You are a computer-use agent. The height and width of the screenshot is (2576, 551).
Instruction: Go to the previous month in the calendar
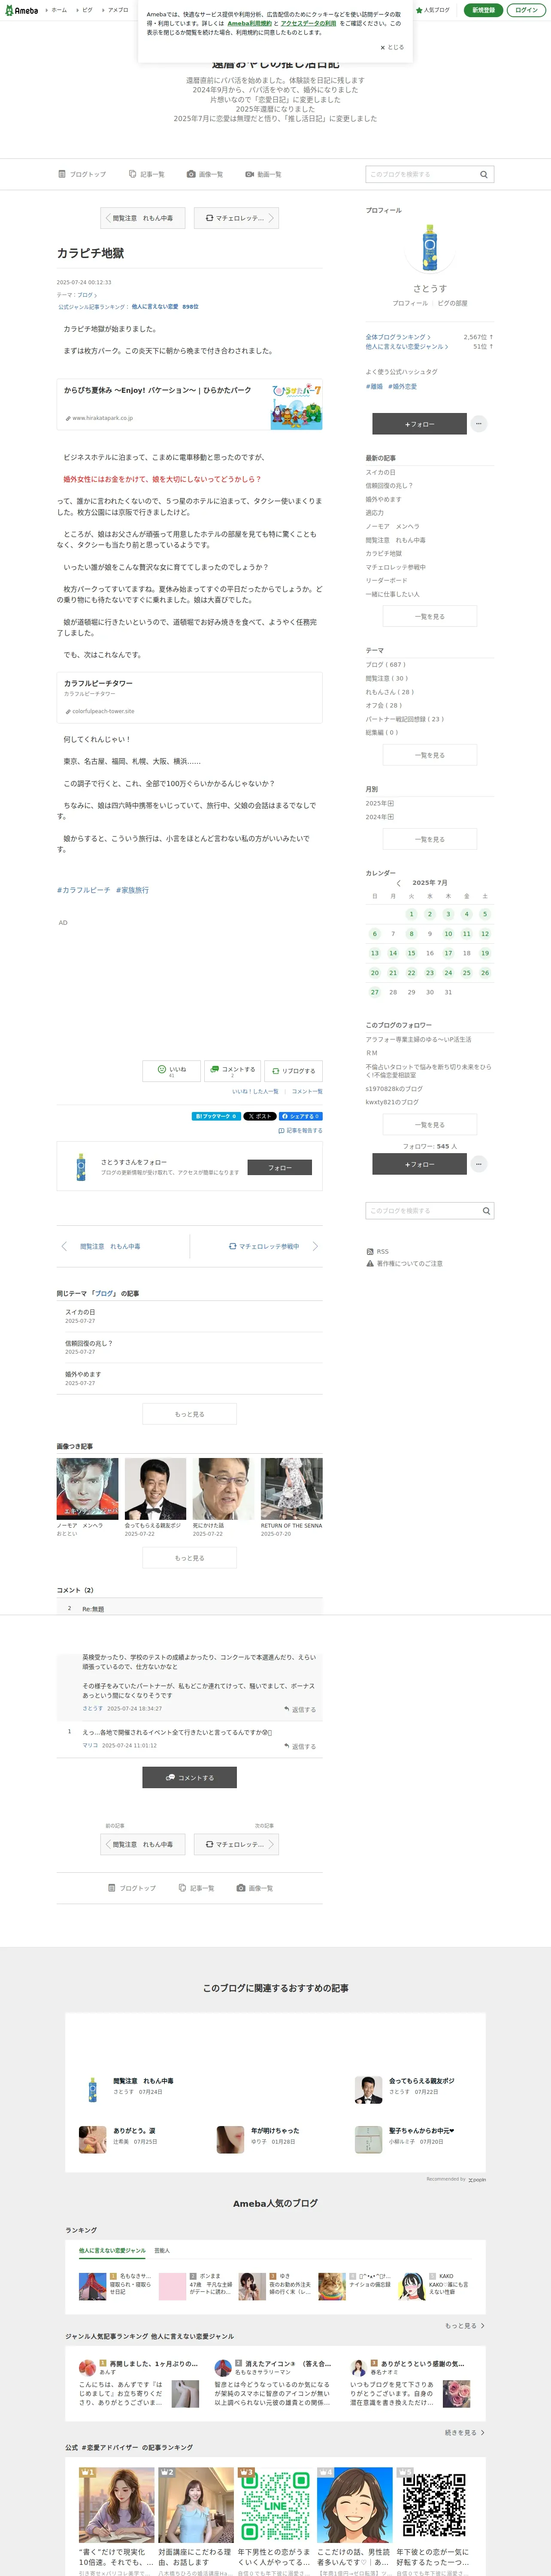point(398,883)
